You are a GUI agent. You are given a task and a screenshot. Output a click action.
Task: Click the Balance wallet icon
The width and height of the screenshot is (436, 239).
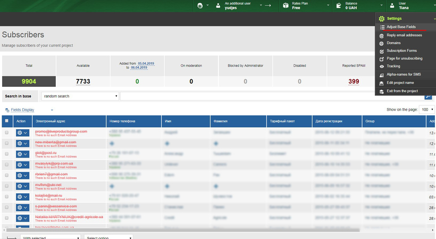coord(339,5)
